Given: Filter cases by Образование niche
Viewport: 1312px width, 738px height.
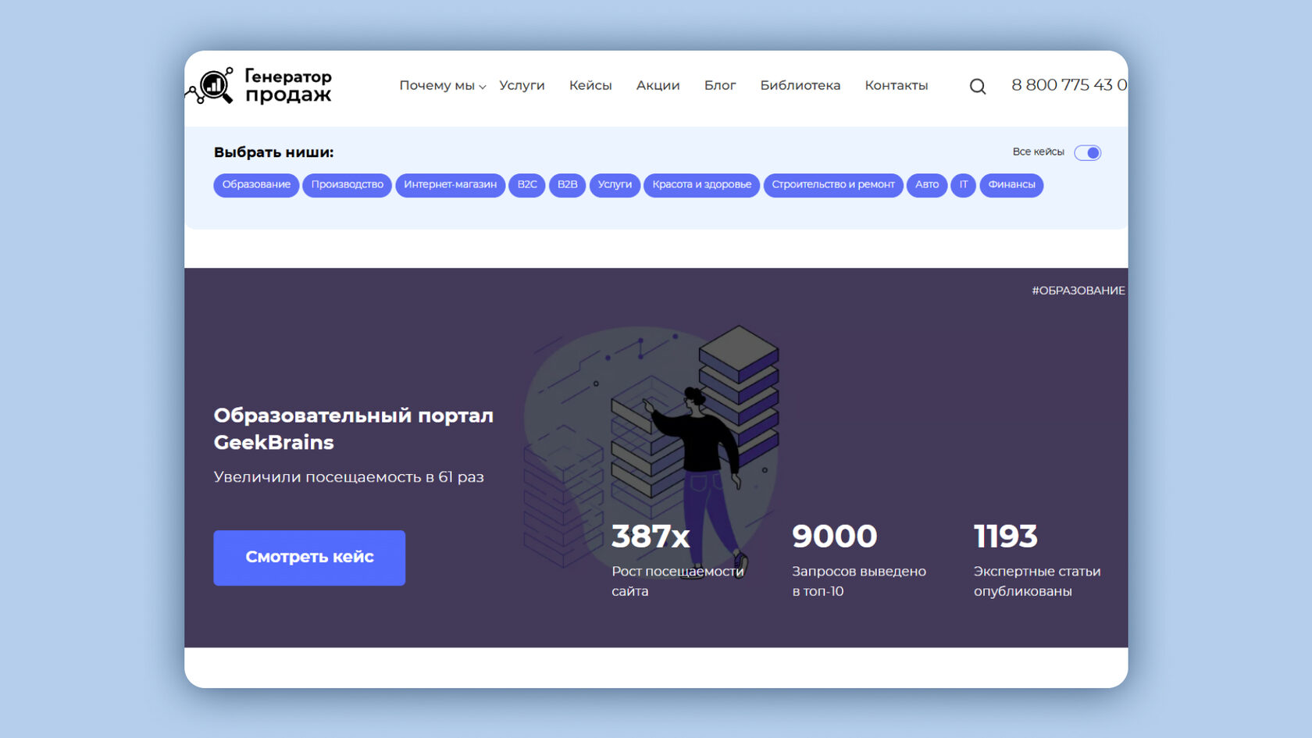Looking at the screenshot, I should 256,185.
